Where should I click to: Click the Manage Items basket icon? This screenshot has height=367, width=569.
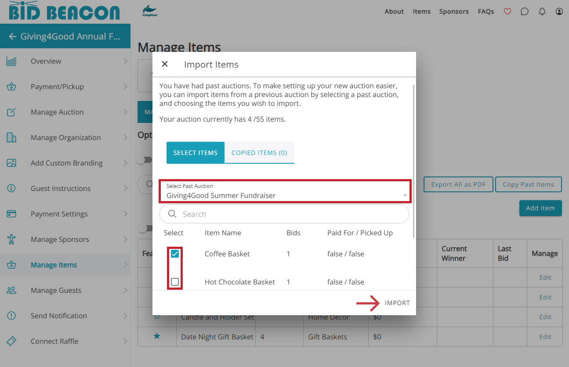[x=11, y=265]
